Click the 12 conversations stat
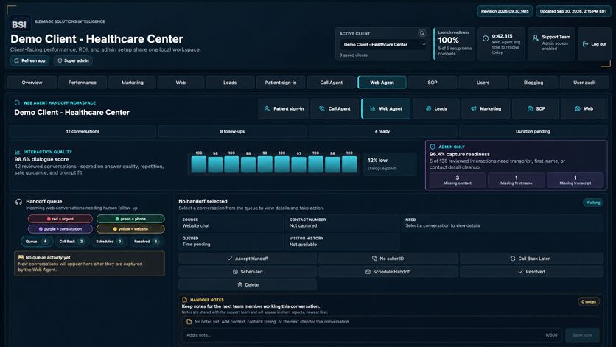 (x=83, y=131)
